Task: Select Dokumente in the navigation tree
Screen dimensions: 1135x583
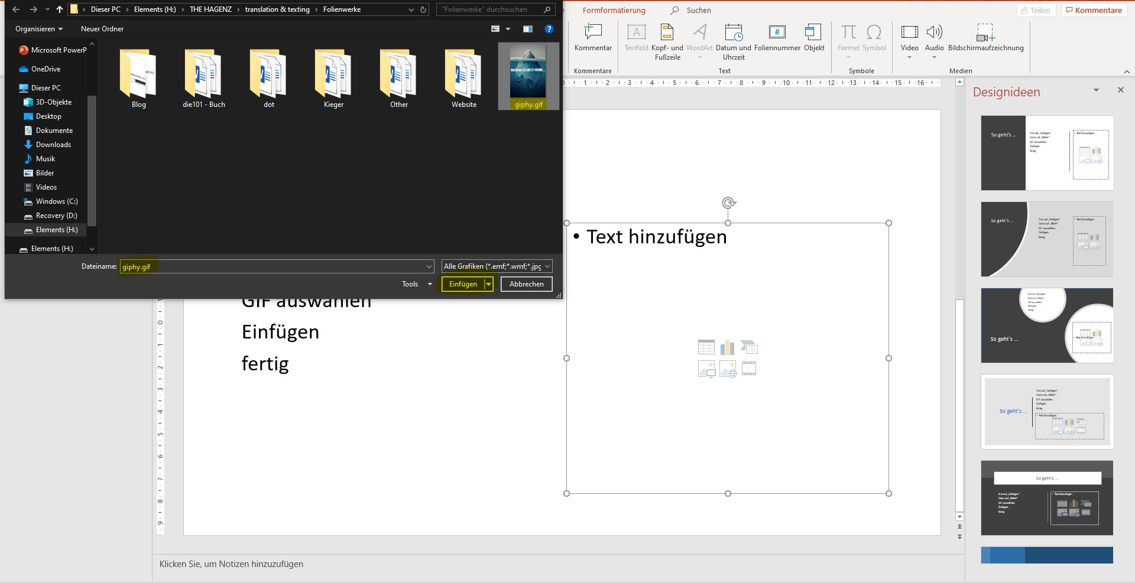Action: click(54, 131)
